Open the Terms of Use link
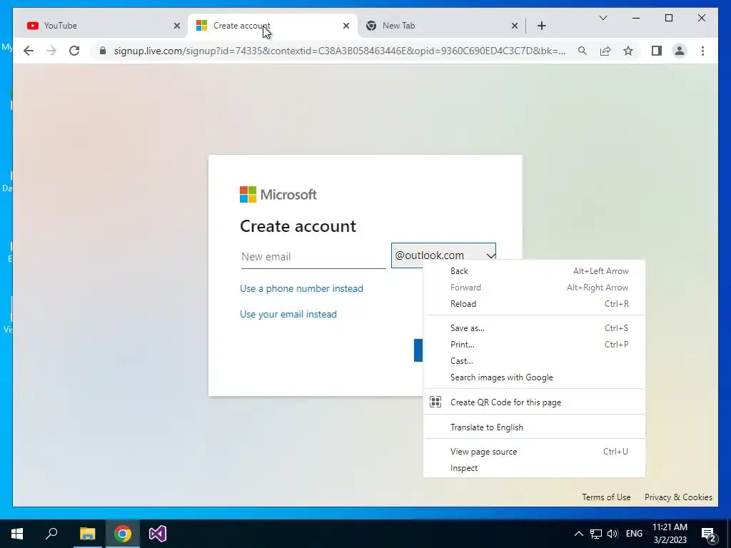Image resolution: width=731 pixels, height=548 pixels. point(606,497)
